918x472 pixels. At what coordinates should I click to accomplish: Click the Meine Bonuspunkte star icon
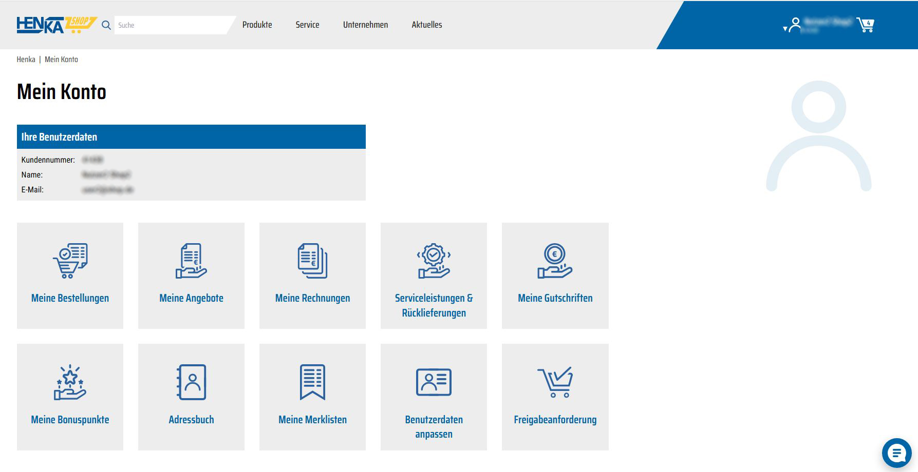[x=70, y=382]
